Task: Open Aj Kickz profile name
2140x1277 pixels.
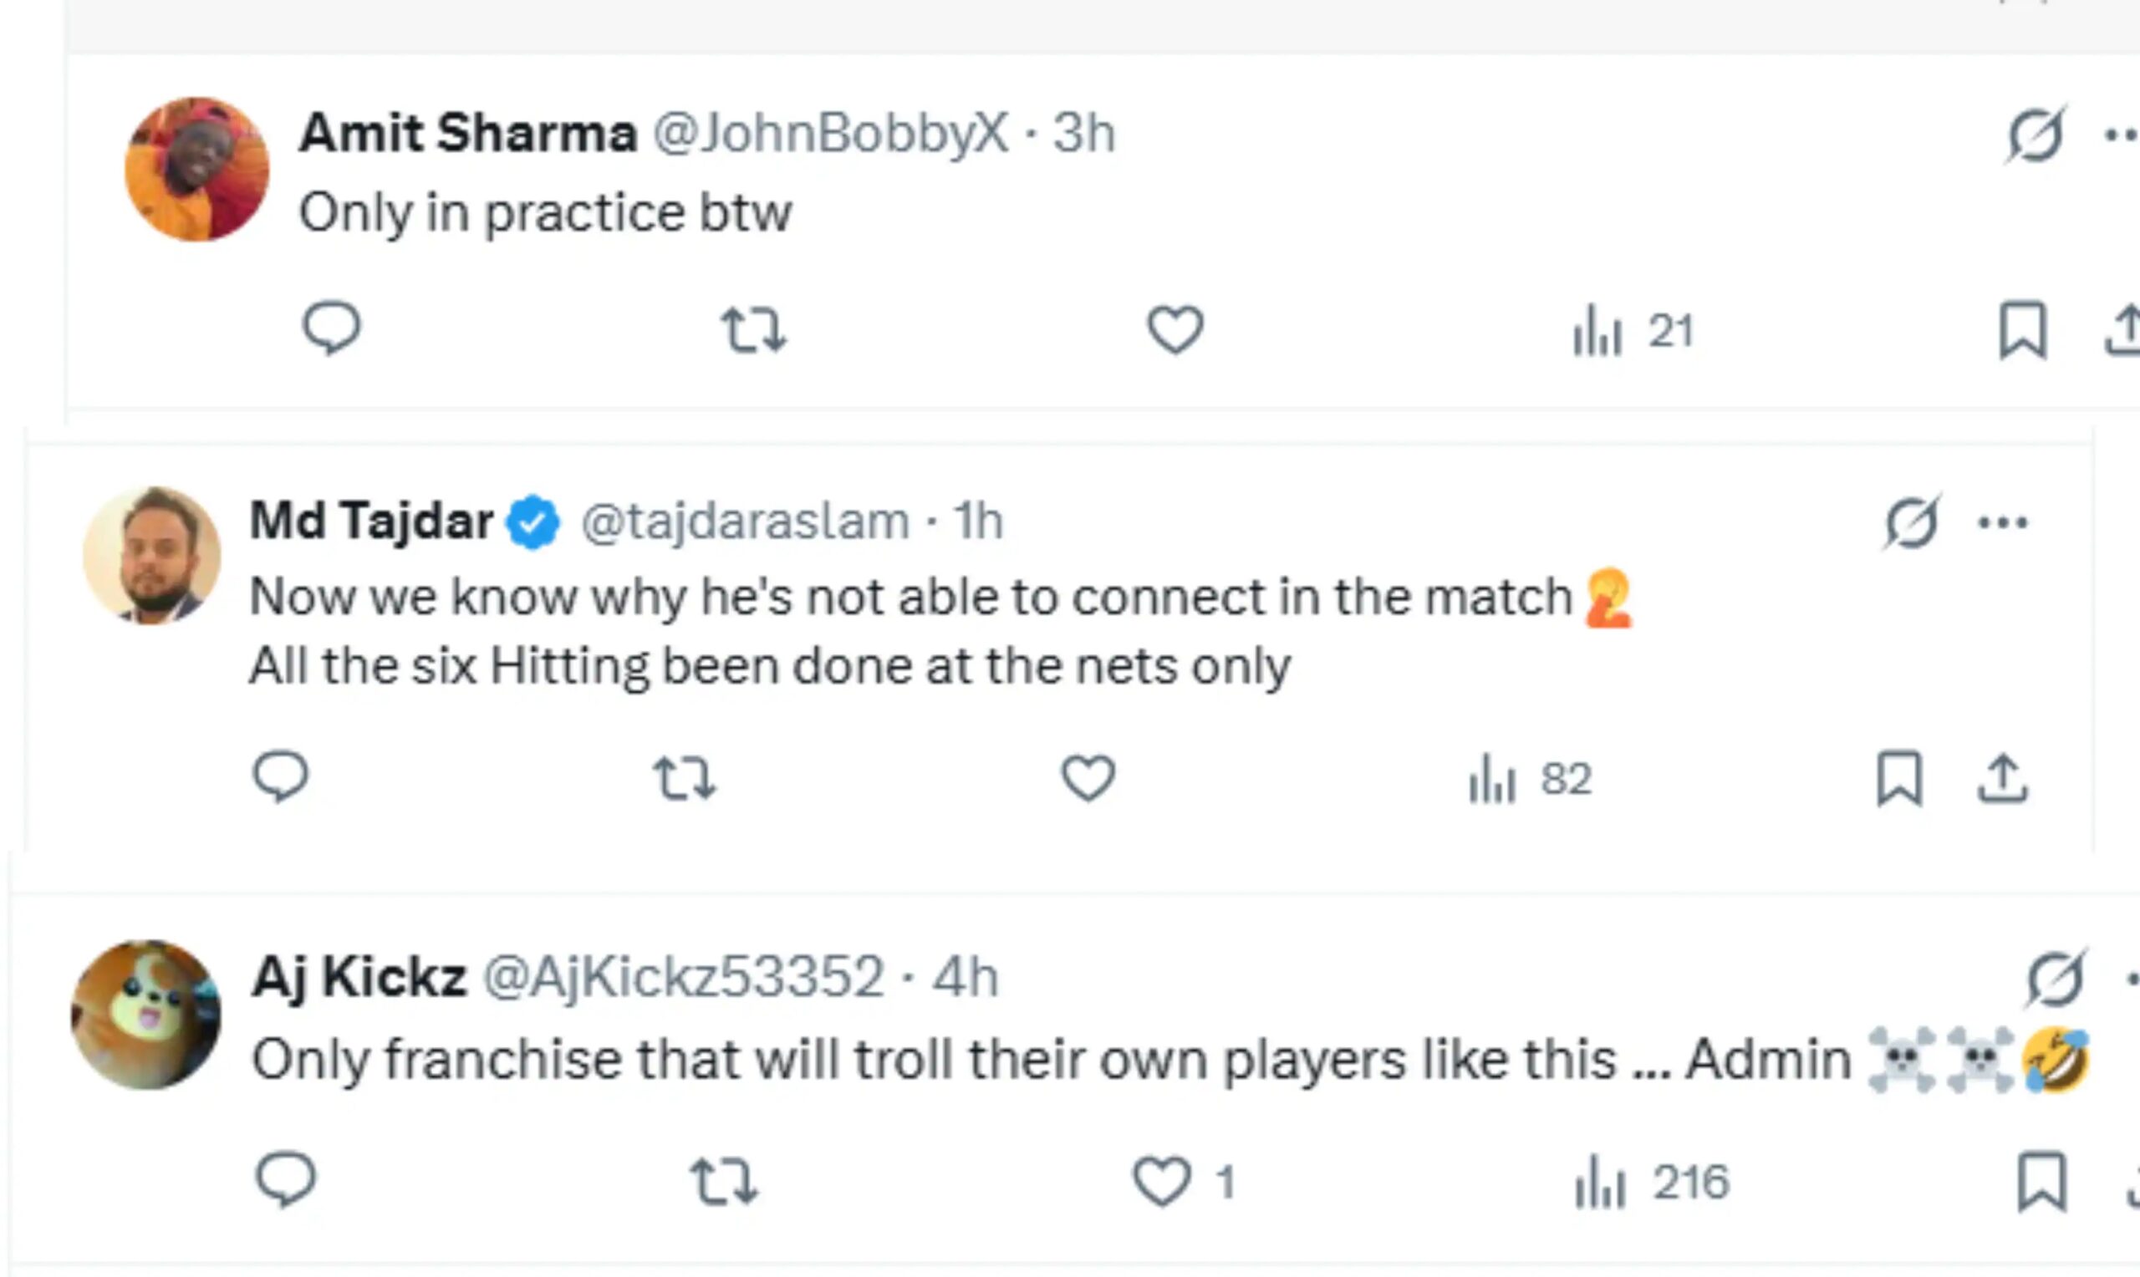Action: pos(359,978)
